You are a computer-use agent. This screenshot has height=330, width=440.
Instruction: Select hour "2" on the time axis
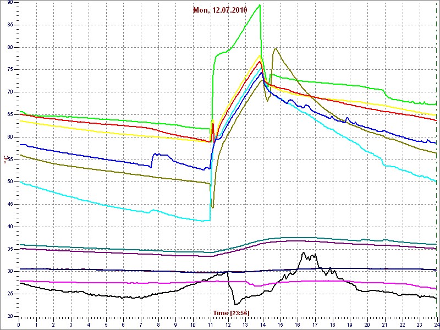point(53,324)
